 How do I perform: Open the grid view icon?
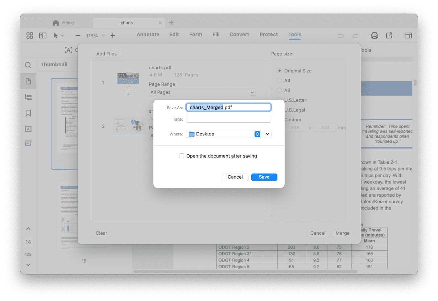(29, 35)
